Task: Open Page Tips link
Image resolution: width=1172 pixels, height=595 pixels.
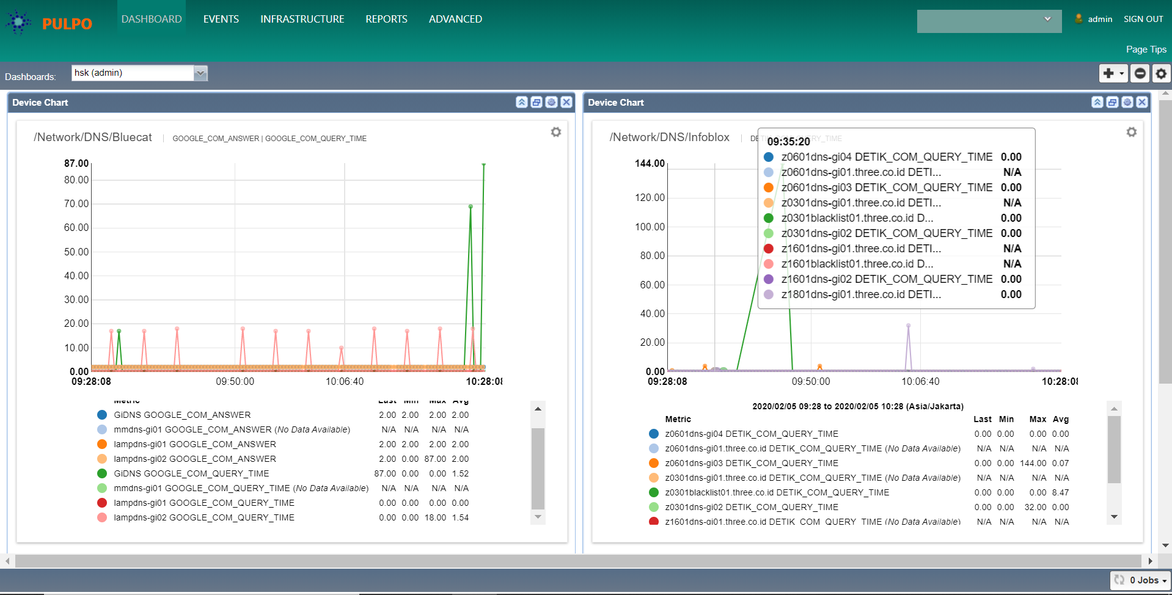Action: click(1146, 49)
